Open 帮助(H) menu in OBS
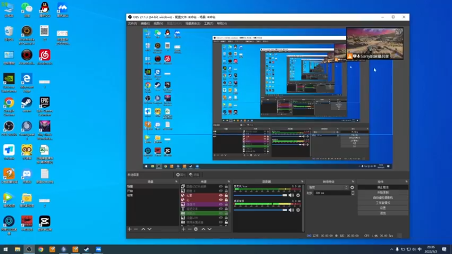Viewport: 452px width, 254px height. click(x=221, y=23)
